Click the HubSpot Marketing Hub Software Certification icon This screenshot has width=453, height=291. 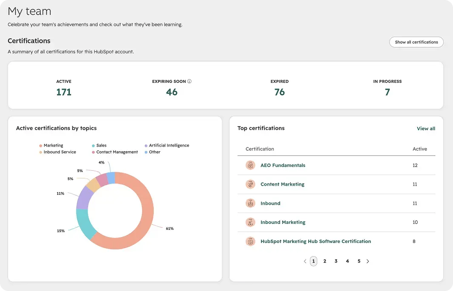pos(250,241)
